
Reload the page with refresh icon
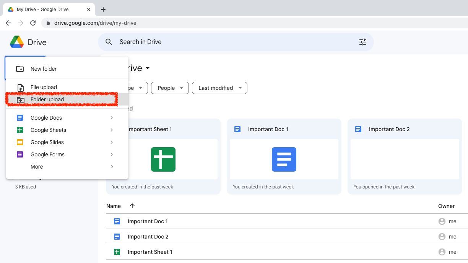[33, 23]
